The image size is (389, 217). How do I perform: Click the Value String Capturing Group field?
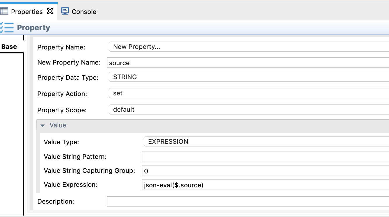pos(265,171)
